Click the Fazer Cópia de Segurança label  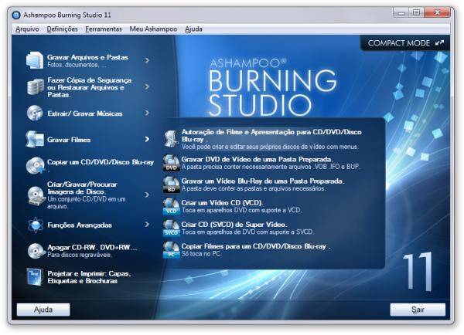tap(90, 87)
